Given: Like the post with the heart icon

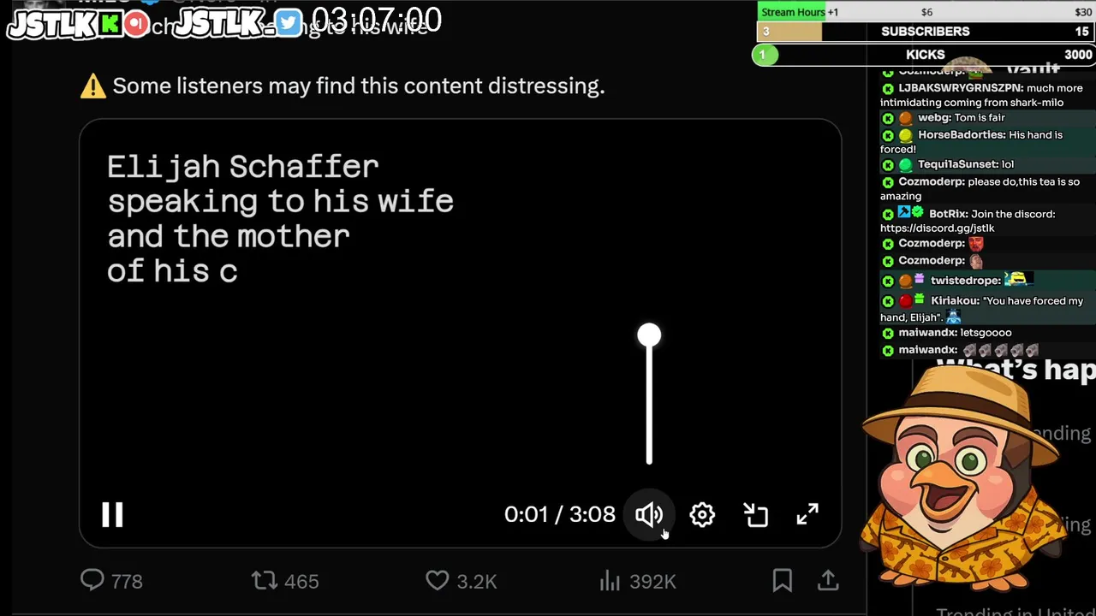Looking at the screenshot, I should point(438,581).
